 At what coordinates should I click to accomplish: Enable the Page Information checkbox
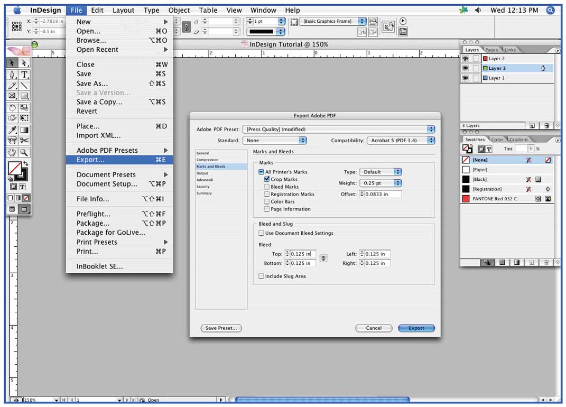(267, 209)
